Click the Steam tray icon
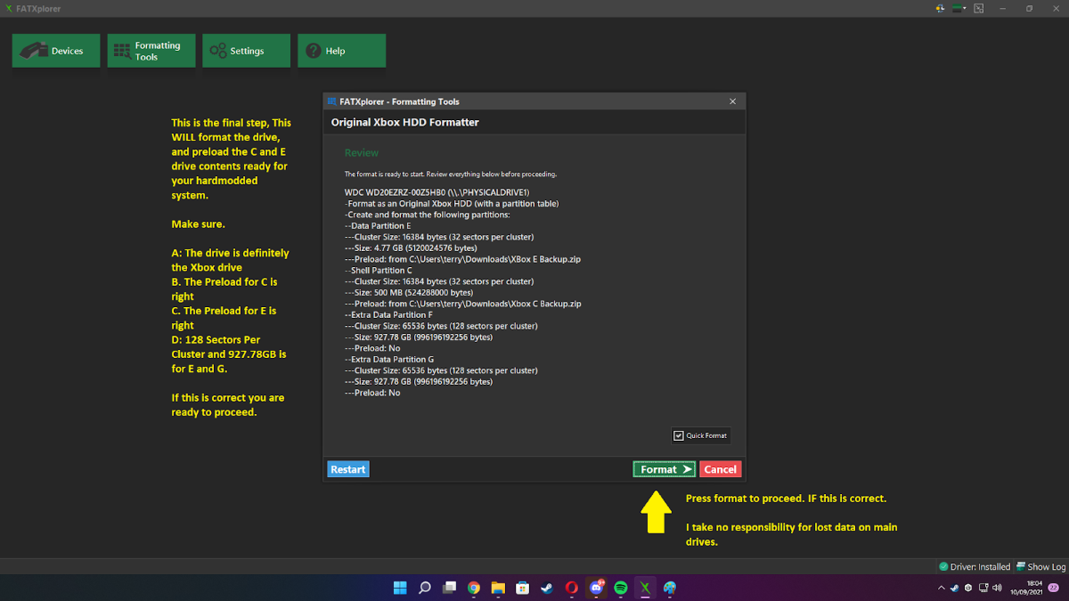 [x=956, y=589]
